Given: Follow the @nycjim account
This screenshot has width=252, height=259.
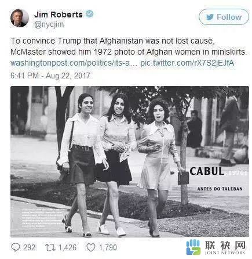Looking at the screenshot, I should (224, 17).
